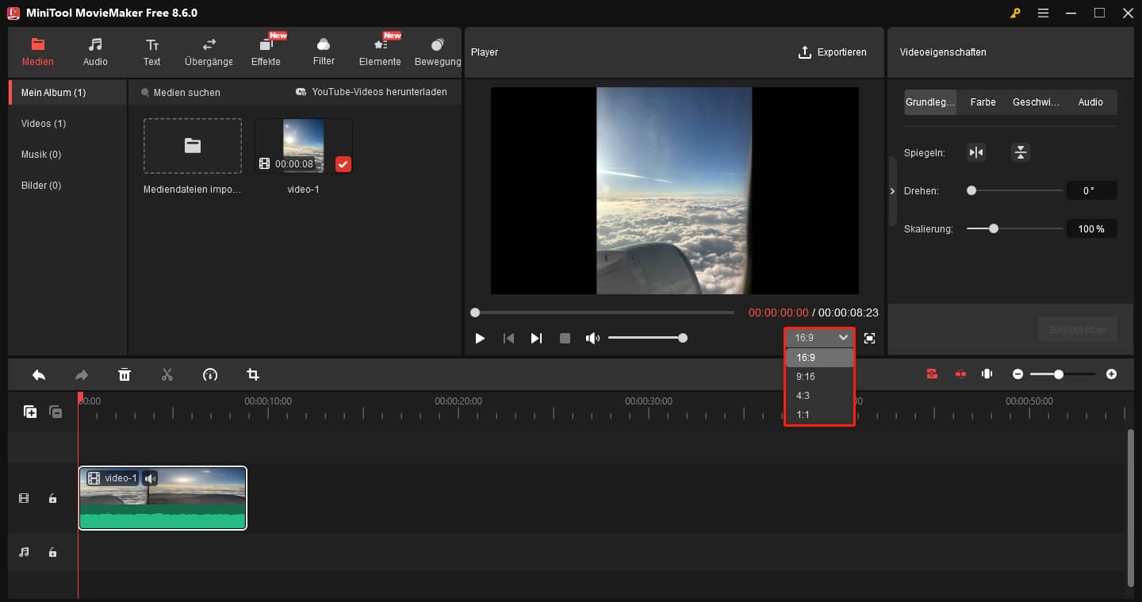Select the Filter icon
This screenshot has width=1142, height=602.
pyautogui.click(x=323, y=51)
